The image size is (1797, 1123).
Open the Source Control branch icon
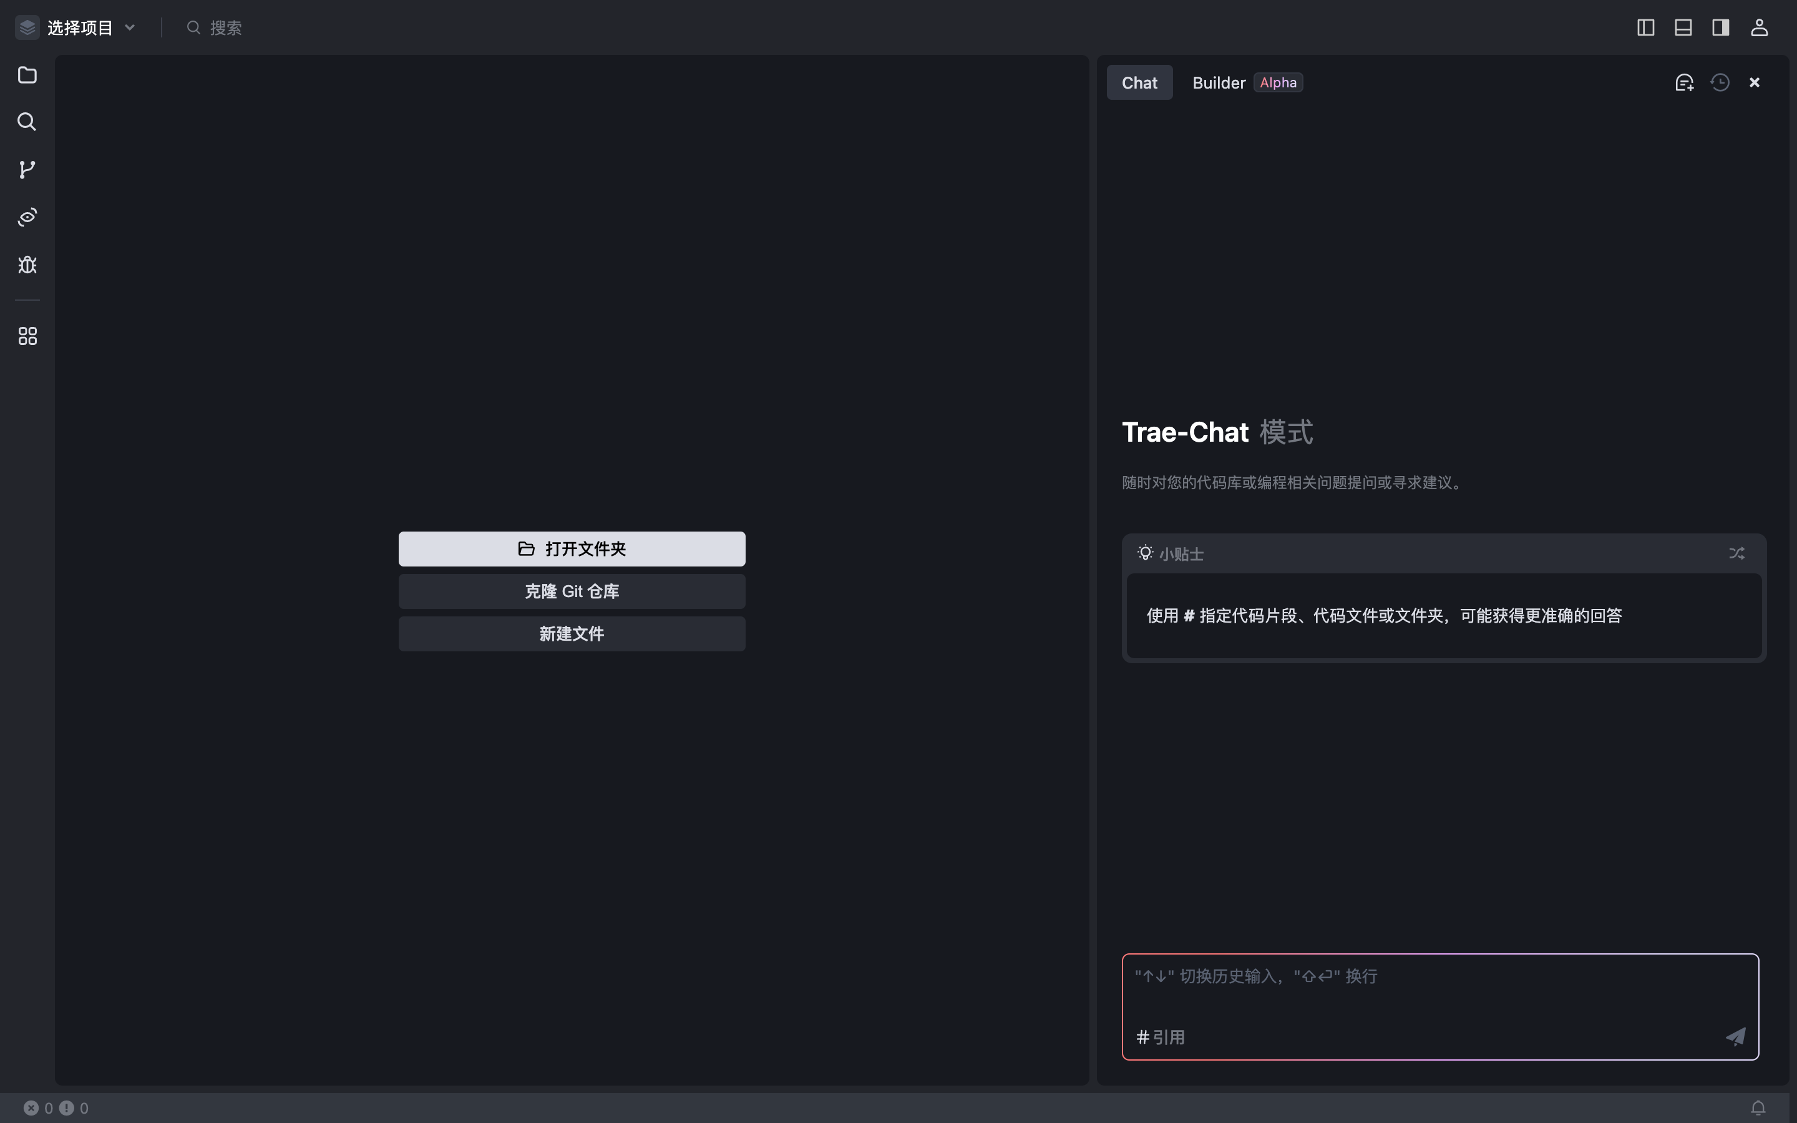[x=27, y=169]
